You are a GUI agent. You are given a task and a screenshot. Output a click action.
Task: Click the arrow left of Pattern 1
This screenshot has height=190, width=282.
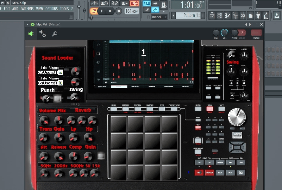(x=173, y=16)
